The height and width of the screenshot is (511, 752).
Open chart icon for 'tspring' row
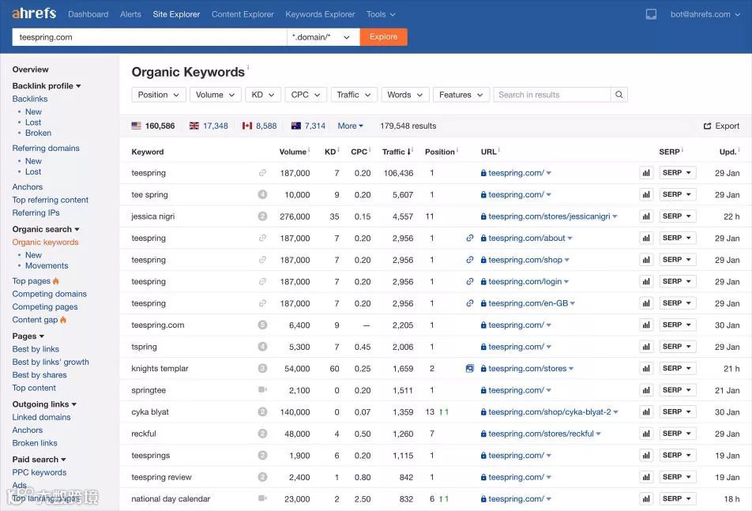pyautogui.click(x=646, y=347)
